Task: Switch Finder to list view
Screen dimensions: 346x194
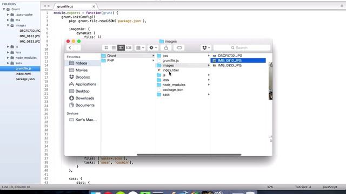Action: [x=114, y=48]
